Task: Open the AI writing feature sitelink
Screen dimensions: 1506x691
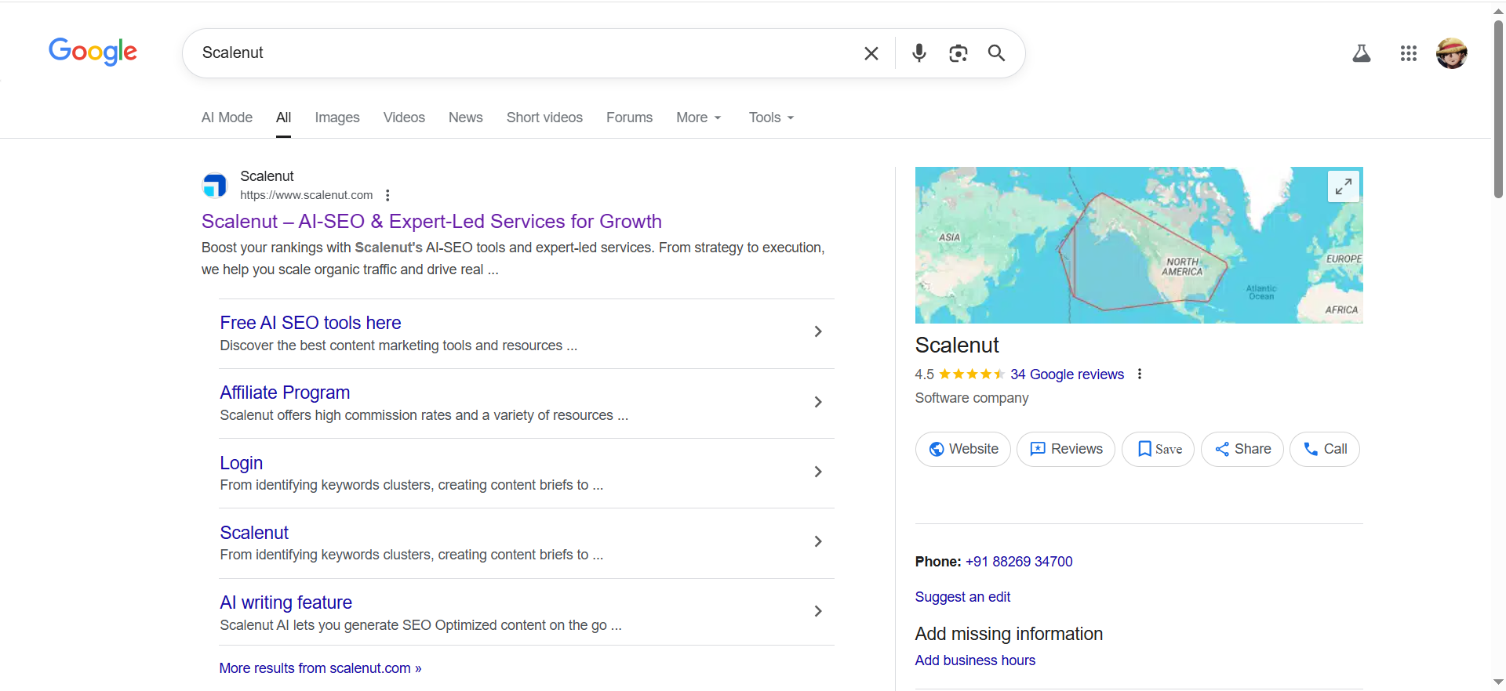Action: [286, 602]
